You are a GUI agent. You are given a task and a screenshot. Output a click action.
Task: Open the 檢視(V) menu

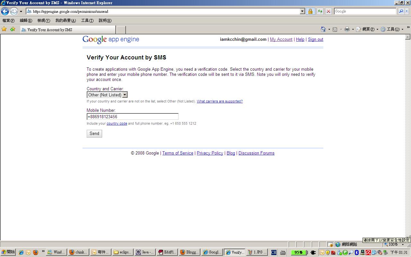click(44, 21)
